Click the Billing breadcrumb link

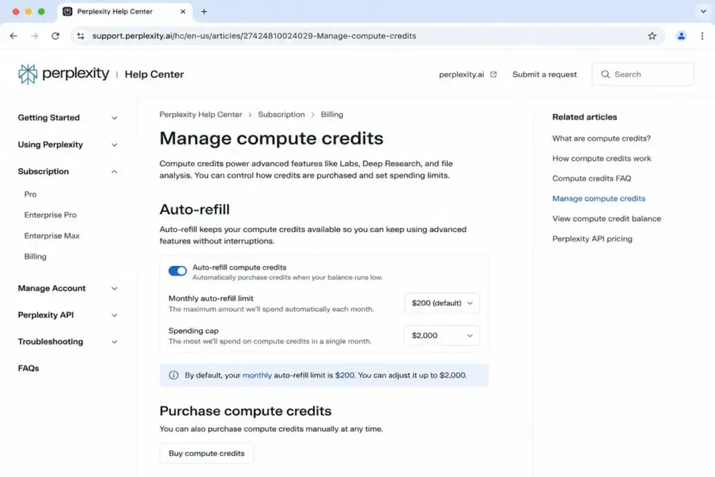(332, 115)
